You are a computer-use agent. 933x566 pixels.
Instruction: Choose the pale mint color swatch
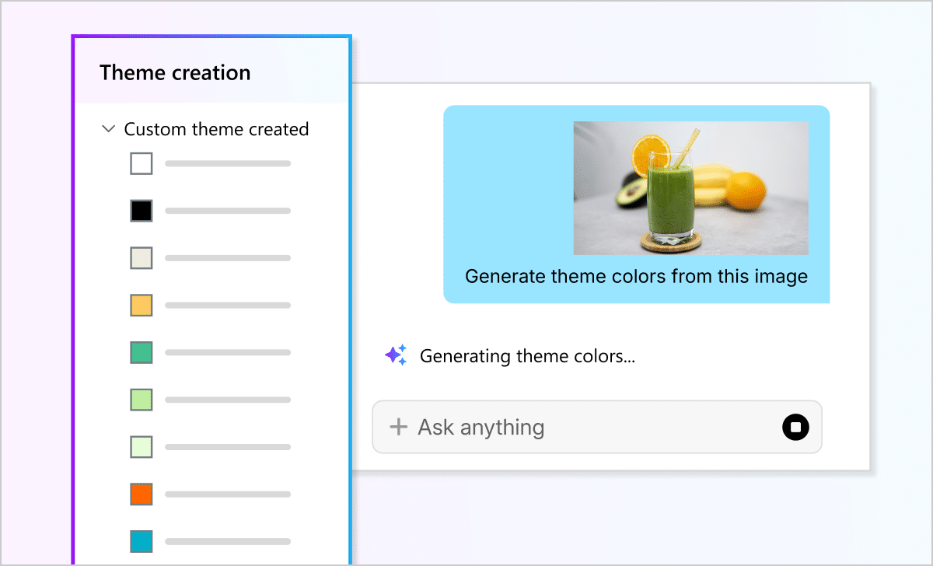coord(142,447)
